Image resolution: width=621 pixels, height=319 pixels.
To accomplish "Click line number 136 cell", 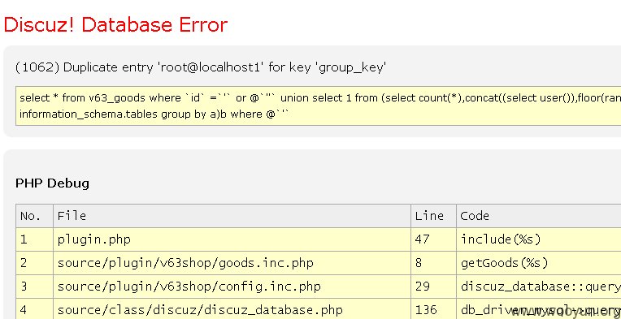I will click(434, 309).
